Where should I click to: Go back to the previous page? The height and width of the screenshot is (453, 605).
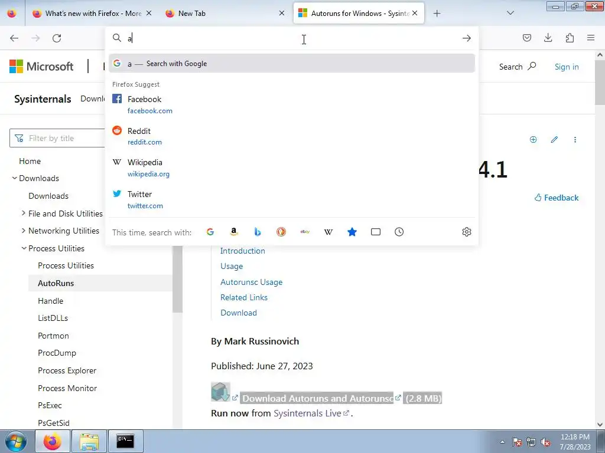tap(14, 38)
